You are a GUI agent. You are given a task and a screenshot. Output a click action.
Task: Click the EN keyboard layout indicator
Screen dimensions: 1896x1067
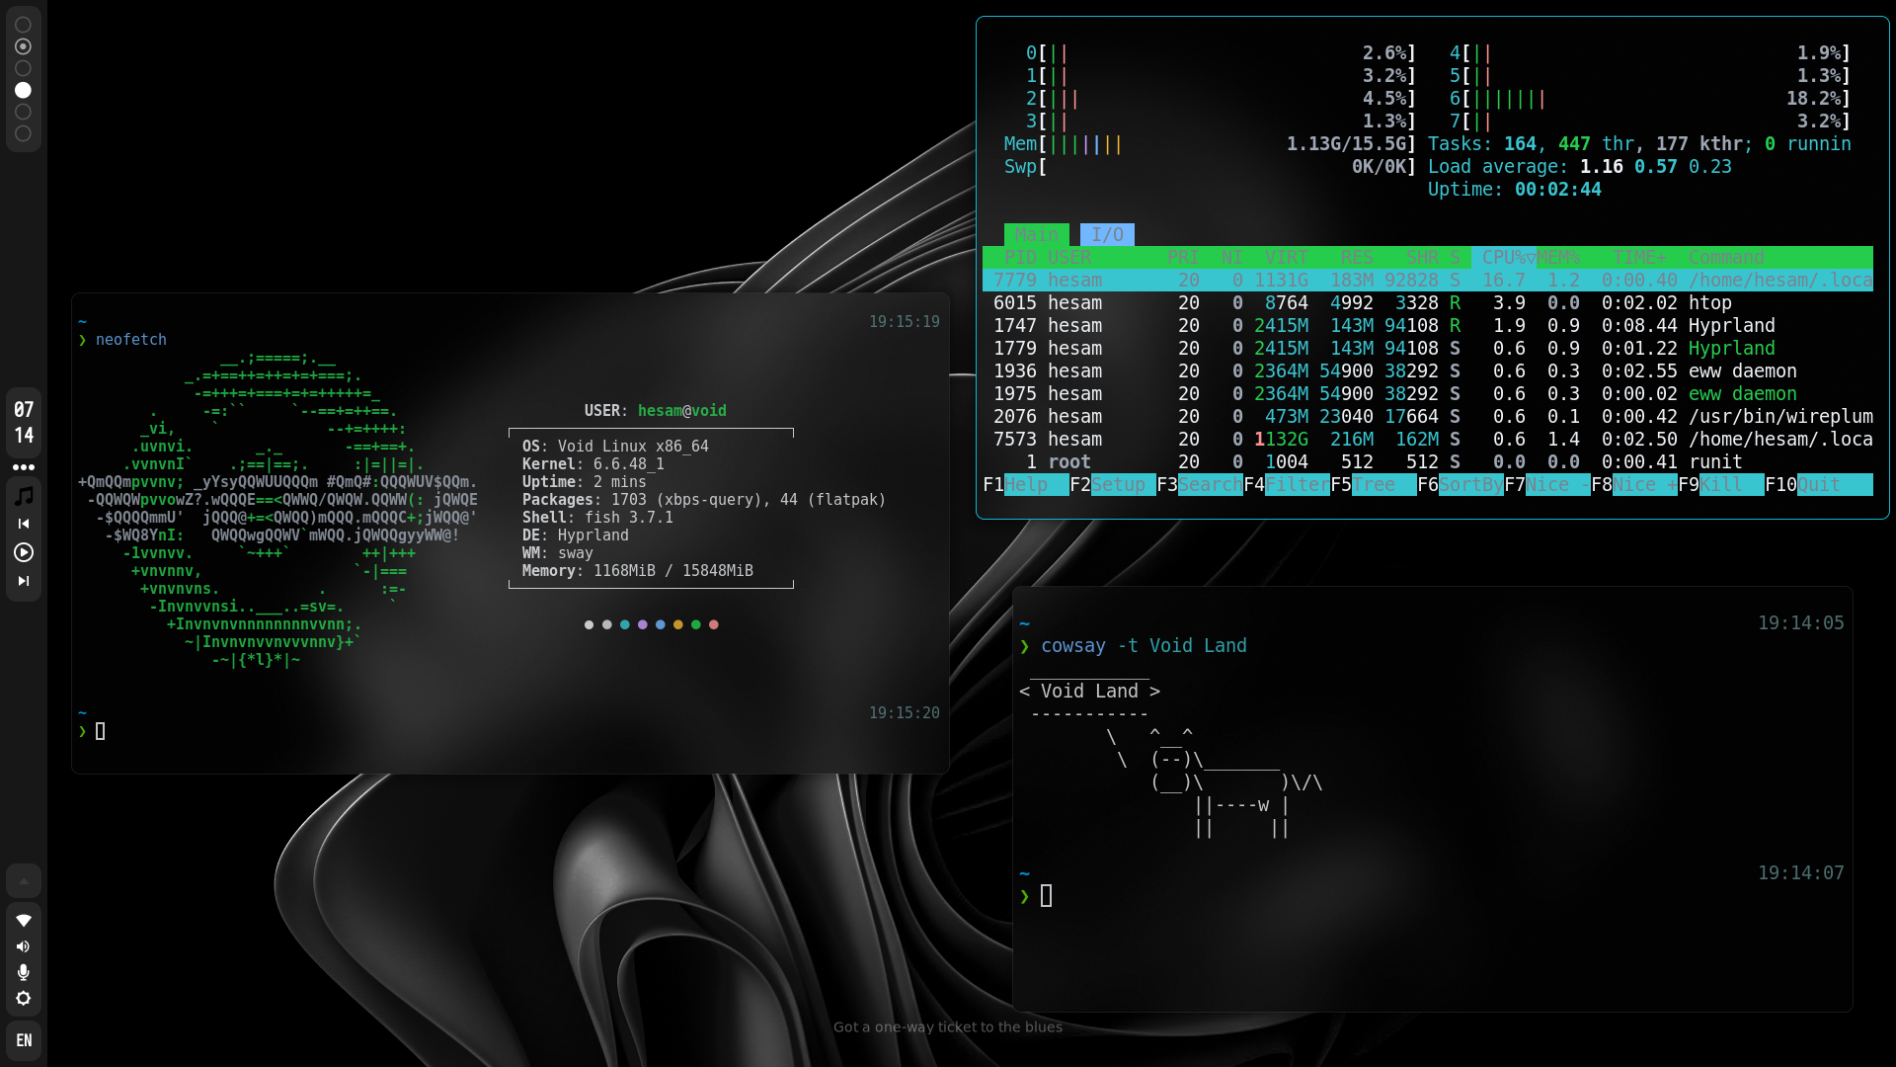tap(24, 1040)
